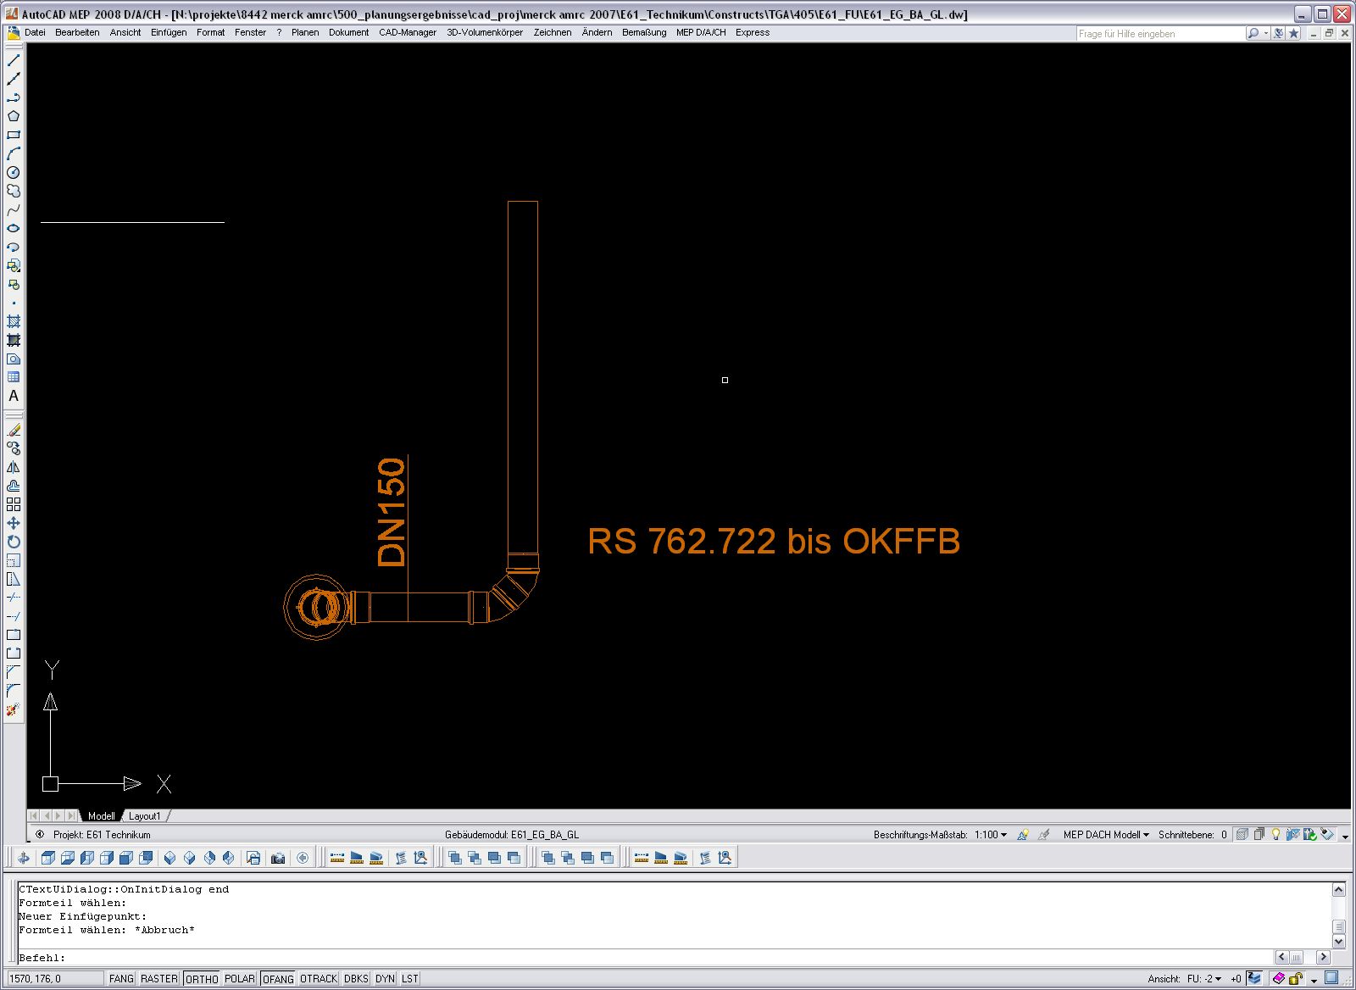Click the Gebäudemodul: E61_EG_BA_GL label

pyautogui.click(x=512, y=835)
